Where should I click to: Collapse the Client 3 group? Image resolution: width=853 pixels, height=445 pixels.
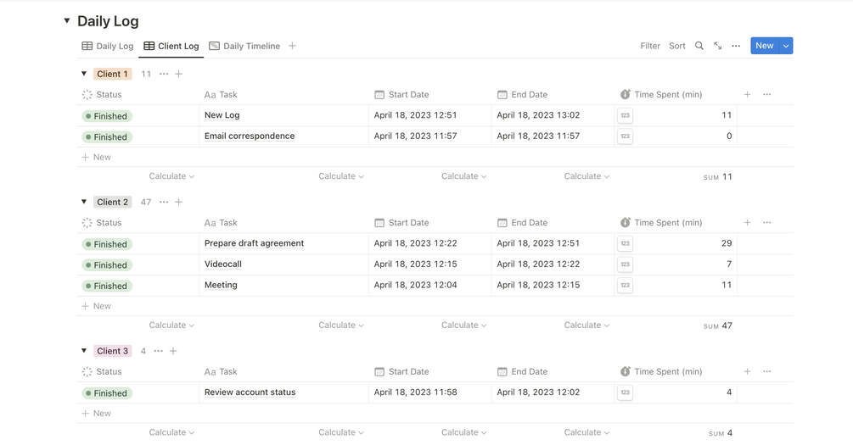(x=84, y=351)
